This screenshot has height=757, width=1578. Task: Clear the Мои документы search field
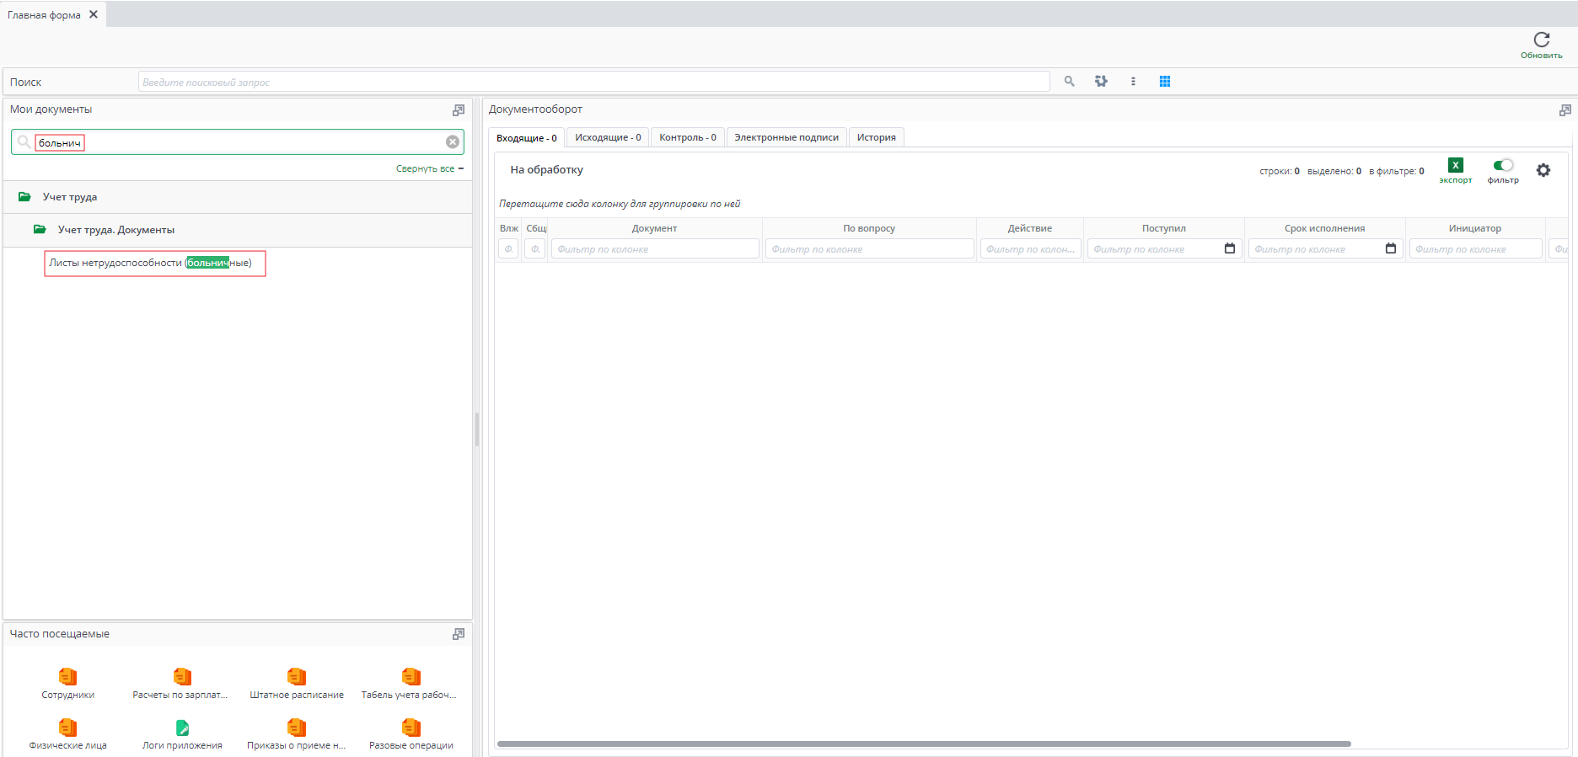(x=453, y=142)
